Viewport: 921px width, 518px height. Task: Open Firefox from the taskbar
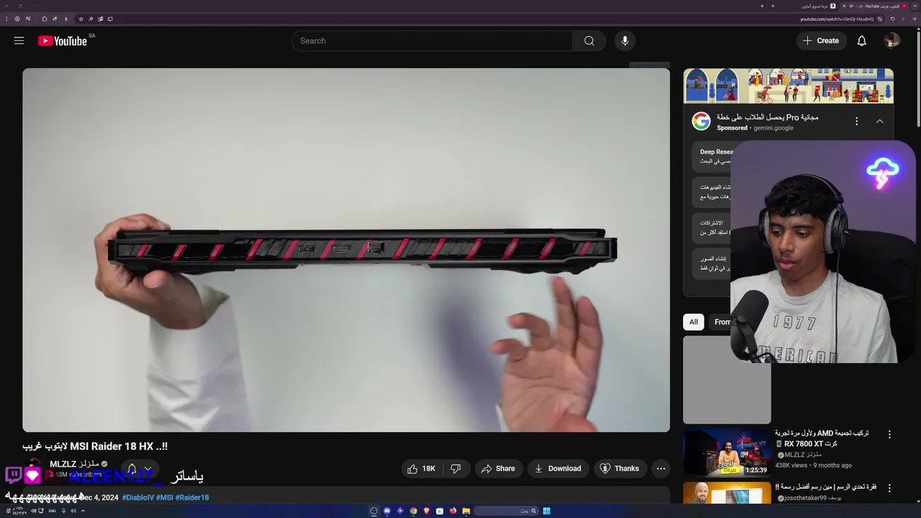(x=453, y=511)
